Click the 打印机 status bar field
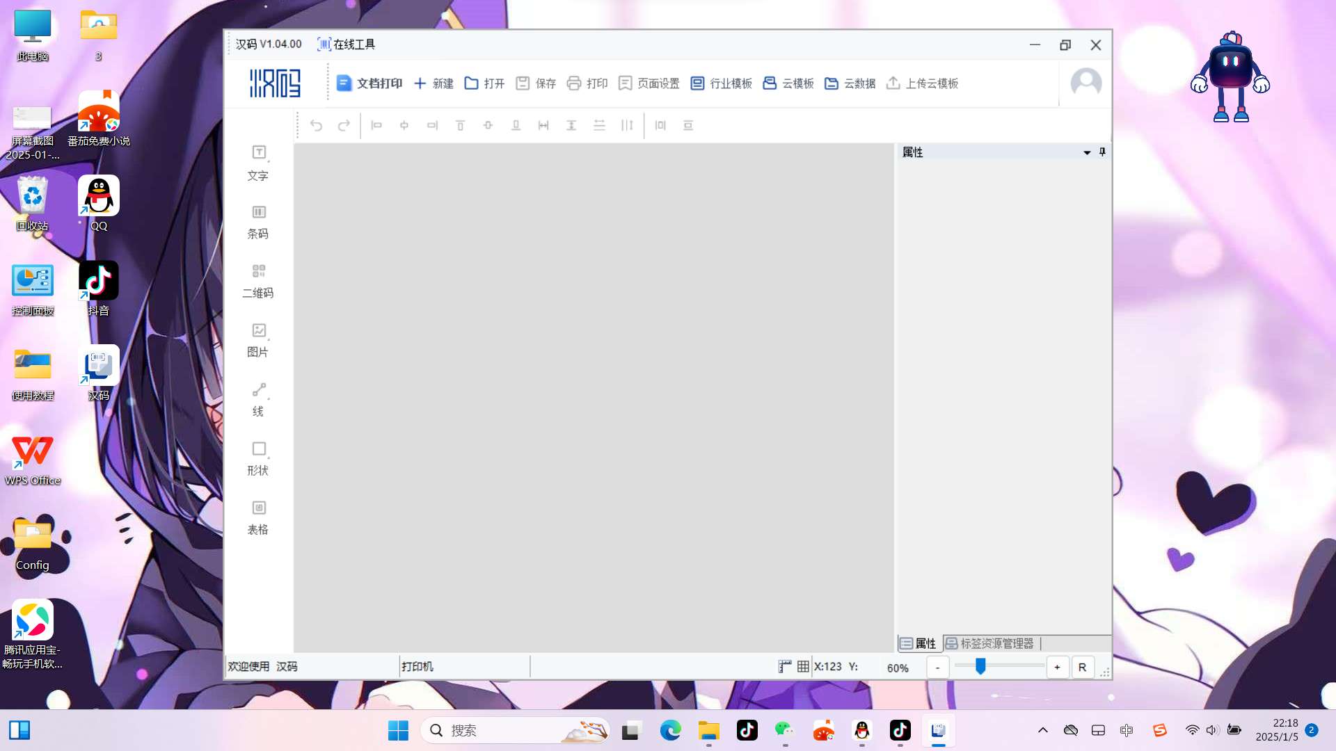 pyautogui.click(x=464, y=666)
